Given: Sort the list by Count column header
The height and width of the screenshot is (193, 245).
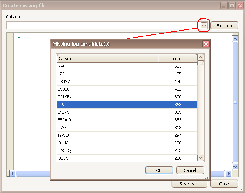Looking at the screenshot, I should click(177, 59).
